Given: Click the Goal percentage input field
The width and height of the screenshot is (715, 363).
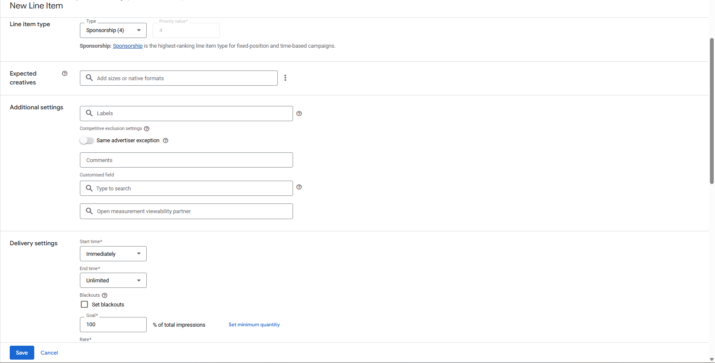Looking at the screenshot, I should coord(113,325).
